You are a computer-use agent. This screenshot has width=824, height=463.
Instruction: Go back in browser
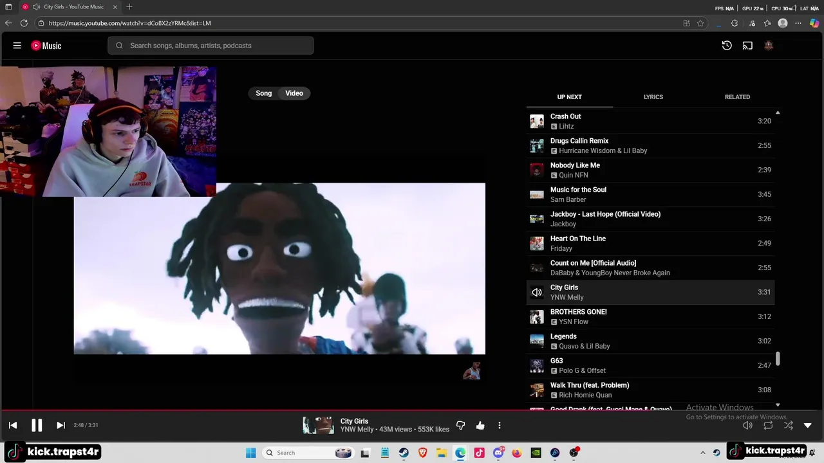point(8,23)
